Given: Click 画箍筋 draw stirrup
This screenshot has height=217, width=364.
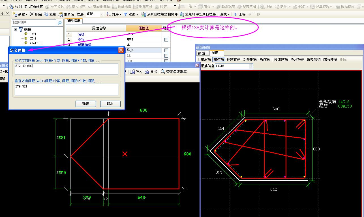Looking at the screenshot, I should pyautogui.click(x=264, y=60).
